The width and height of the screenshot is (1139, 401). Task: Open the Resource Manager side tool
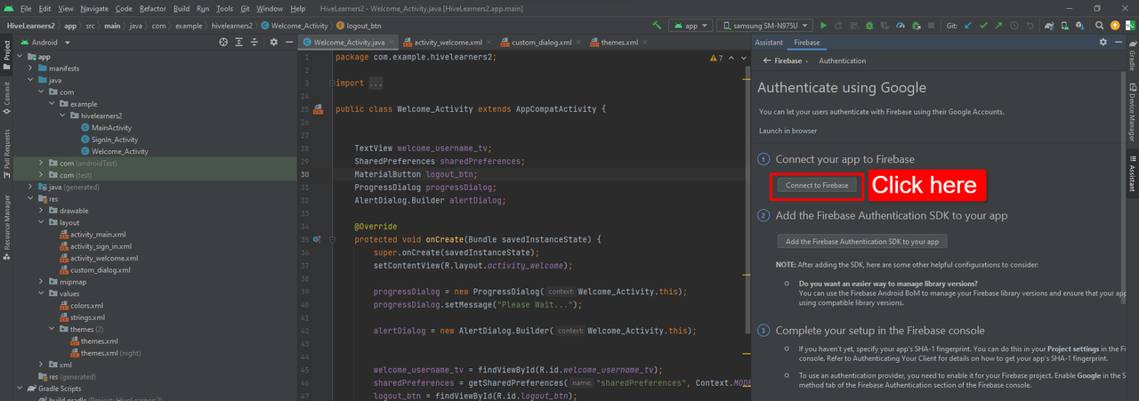click(x=6, y=226)
